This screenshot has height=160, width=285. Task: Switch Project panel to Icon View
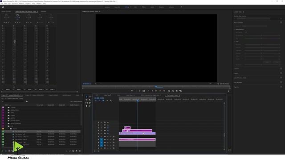(9, 151)
